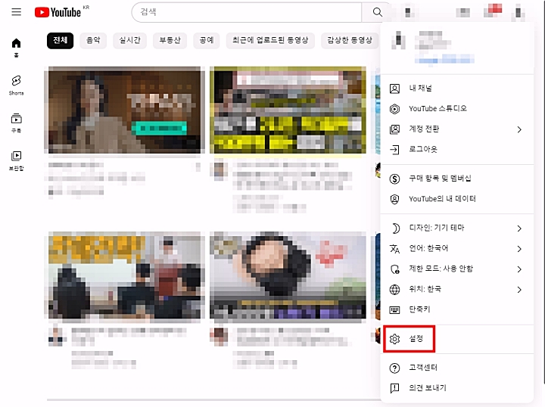Open YouTube 스튜디오 menu entry
The image size is (545, 407).
pyautogui.click(x=457, y=109)
